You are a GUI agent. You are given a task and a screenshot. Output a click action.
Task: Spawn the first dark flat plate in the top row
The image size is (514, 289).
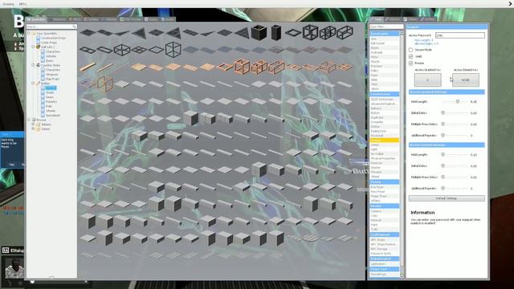[88, 32]
